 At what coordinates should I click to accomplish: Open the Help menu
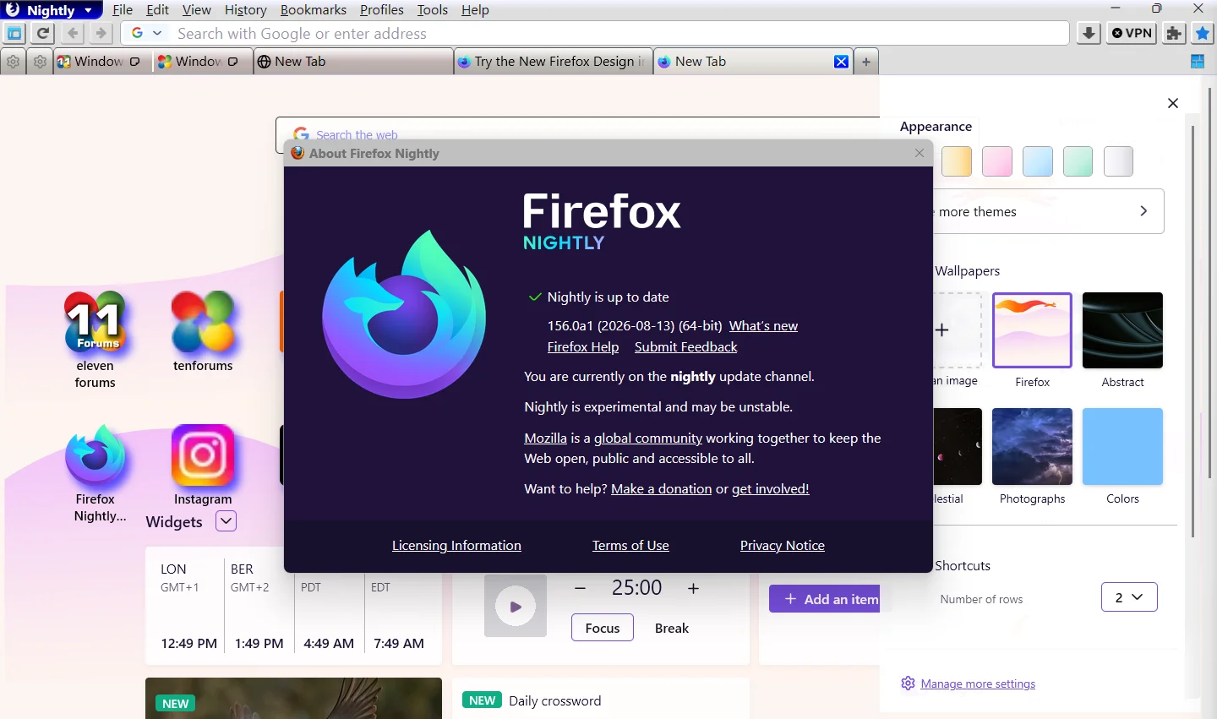475,10
